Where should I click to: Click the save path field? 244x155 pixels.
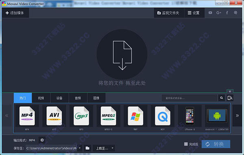51,148
